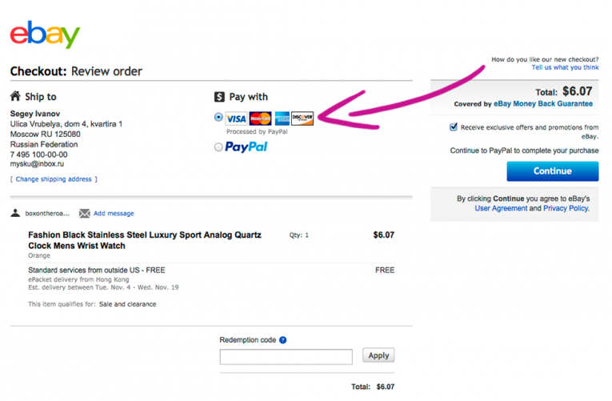Open the User Agreement link
This screenshot has width=612, height=401.
pos(501,209)
